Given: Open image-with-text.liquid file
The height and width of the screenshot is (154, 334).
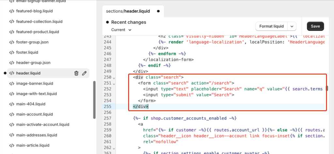Looking at the screenshot, I should click(37, 94).
